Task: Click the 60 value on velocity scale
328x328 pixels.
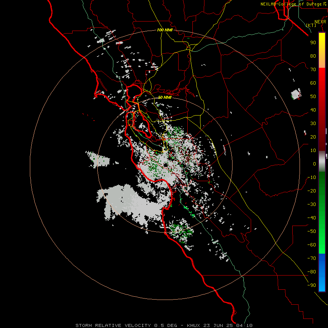Action: (313, 83)
